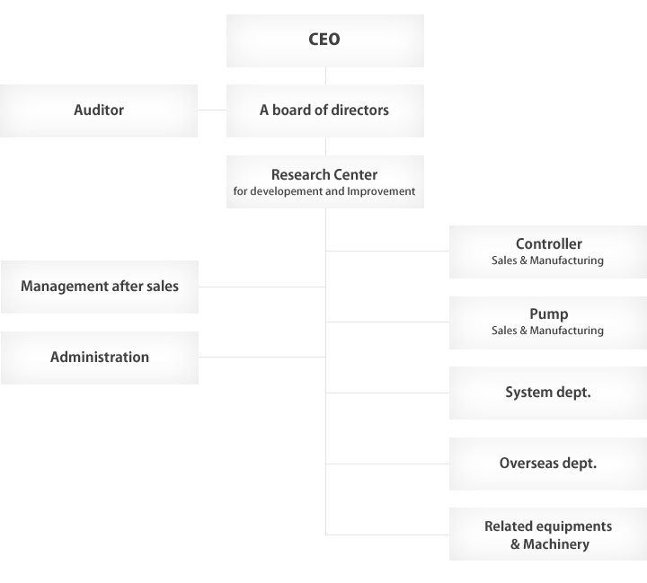
Task: Select Related equipments & Machinery box
Action: click(x=548, y=534)
